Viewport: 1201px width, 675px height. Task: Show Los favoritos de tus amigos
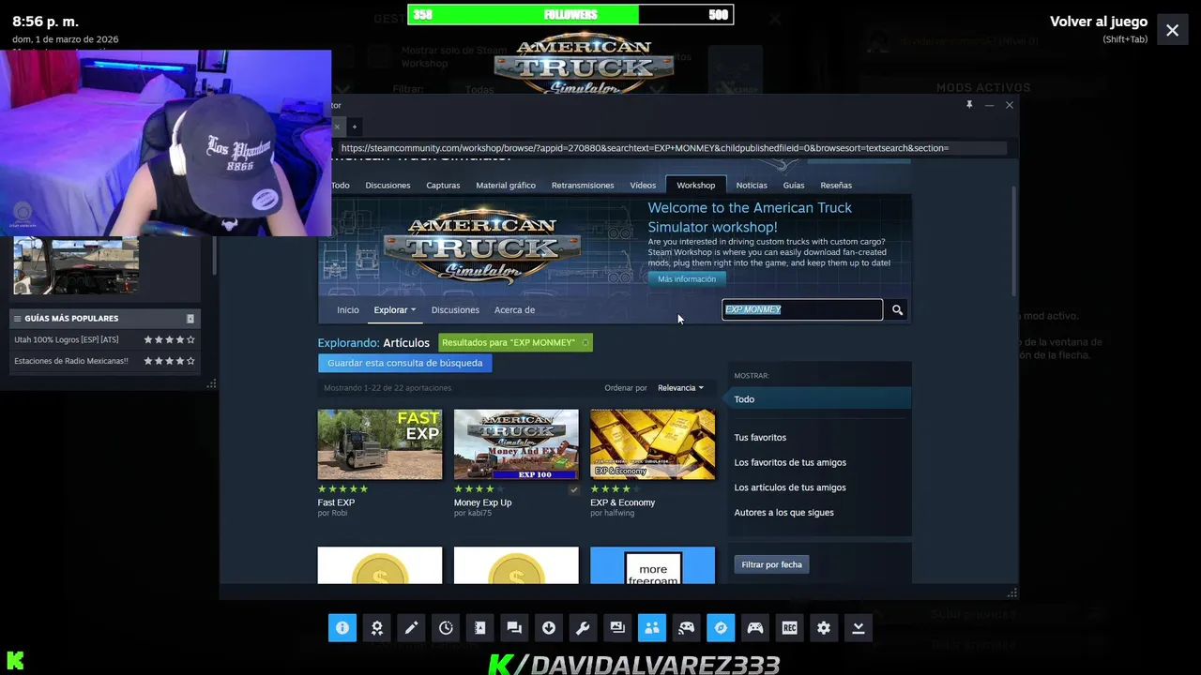(790, 463)
